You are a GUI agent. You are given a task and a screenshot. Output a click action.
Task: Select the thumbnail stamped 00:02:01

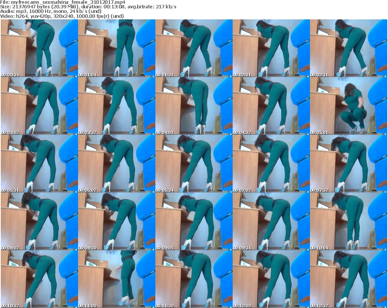tap(271, 48)
